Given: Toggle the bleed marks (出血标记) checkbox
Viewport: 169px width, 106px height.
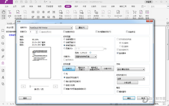Looking at the screenshot, I should (x=127, y=32).
